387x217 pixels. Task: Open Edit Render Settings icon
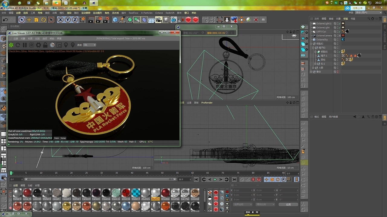click(x=106, y=20)
